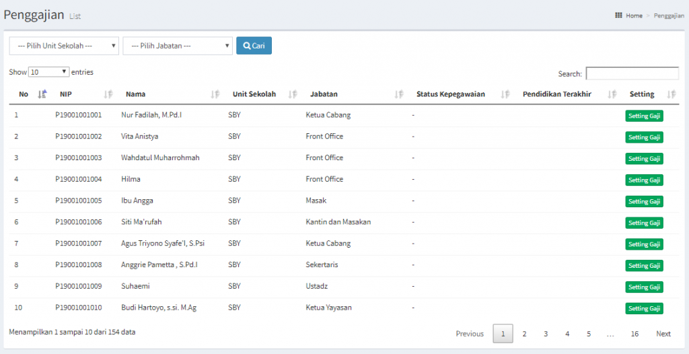Click Setting column sort icon

tap(672, 94)
